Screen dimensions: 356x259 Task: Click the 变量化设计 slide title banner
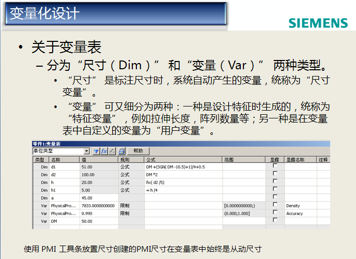[x=116, y=13]
